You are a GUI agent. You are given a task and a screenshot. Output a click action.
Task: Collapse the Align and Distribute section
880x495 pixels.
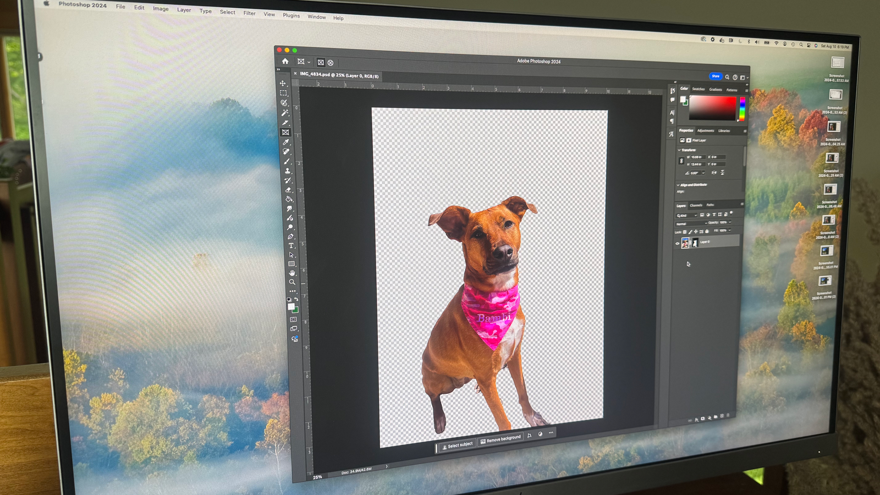678,185
